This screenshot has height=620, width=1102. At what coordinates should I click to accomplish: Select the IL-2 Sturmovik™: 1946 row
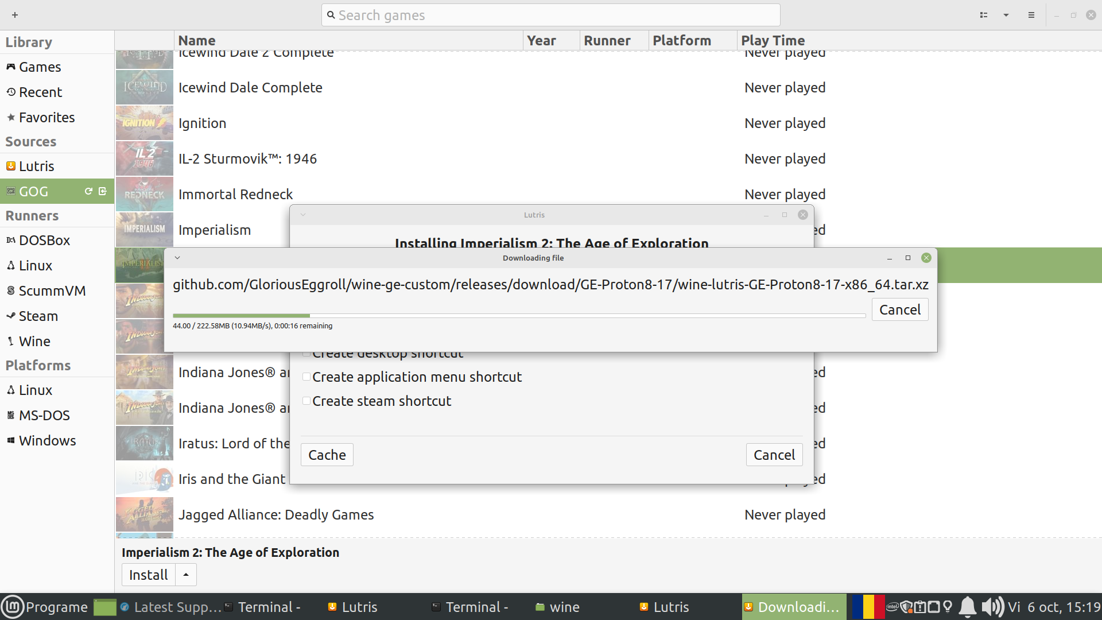coord(608,158)
